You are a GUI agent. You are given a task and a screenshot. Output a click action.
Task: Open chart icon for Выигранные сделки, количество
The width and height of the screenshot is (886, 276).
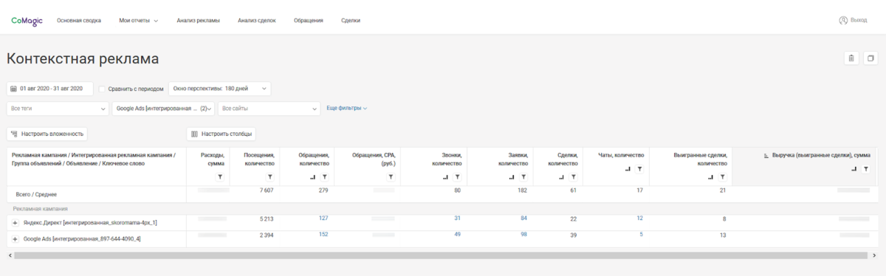[711, 178]
